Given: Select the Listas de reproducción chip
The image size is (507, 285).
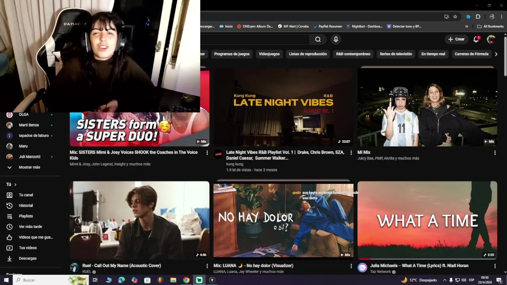Looking at the screenshot, I should click(308, 54).
